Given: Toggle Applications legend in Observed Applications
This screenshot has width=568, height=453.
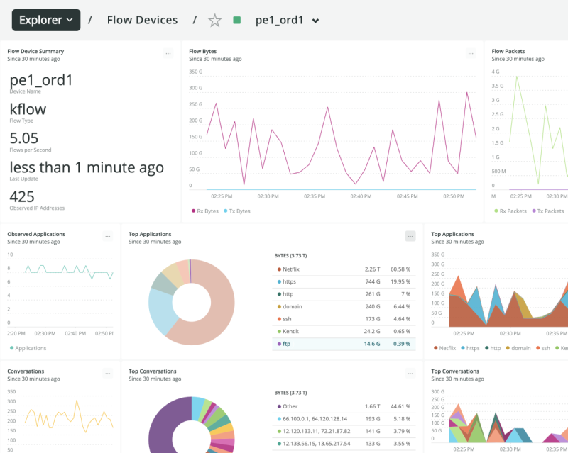Looking at the screenshot, I should click(x=28, y=348).
